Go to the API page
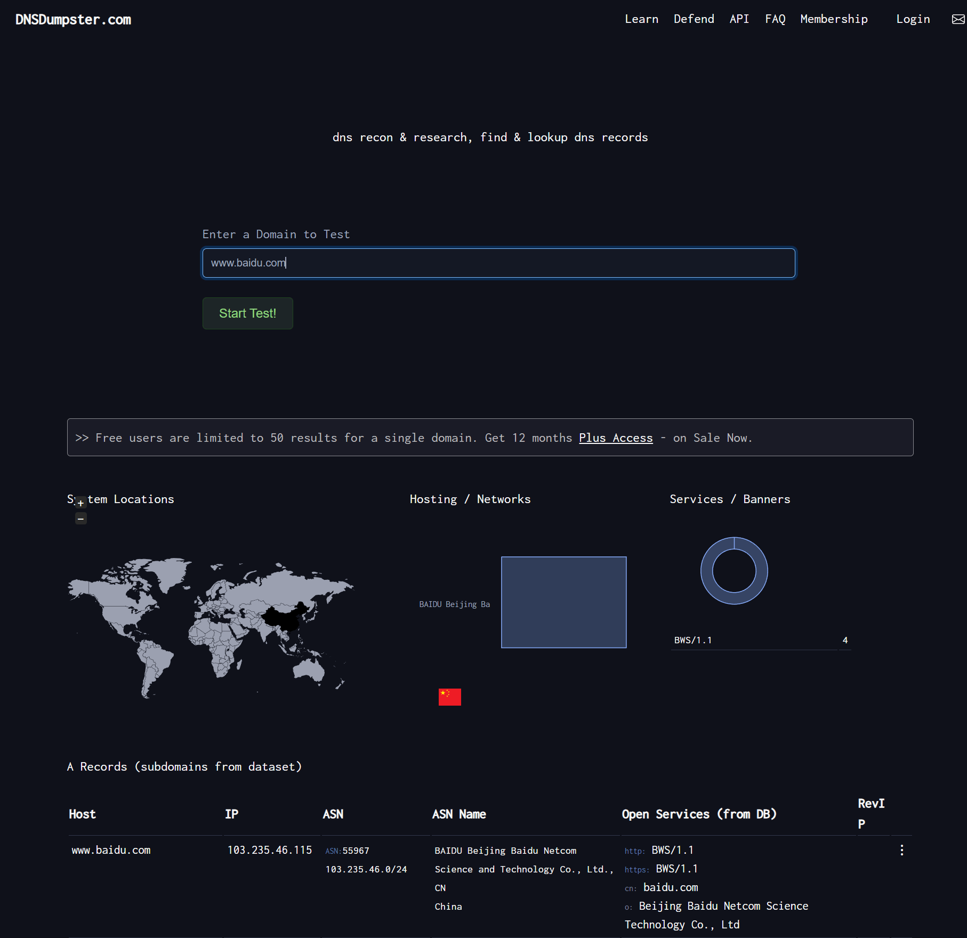Screen dimensions: 967x938 [739, 19]
